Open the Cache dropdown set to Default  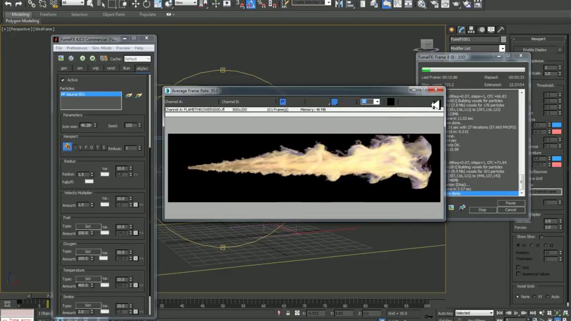pyautogui.click(x=137, y=59)
